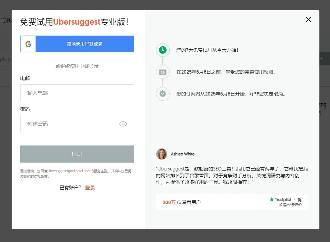Click '根据256条评价' review count text

coord(290,205)
